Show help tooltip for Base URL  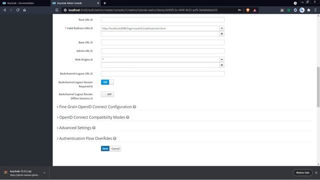click(91, 42)
